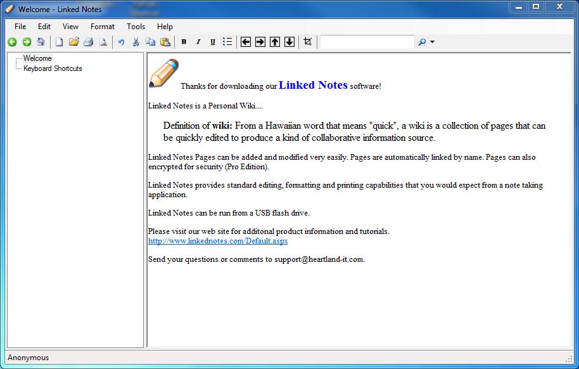The width and height of the screenshot is (579, 369).
Task: Open a notebook using the open folder icon
Action: coord(74,41)
